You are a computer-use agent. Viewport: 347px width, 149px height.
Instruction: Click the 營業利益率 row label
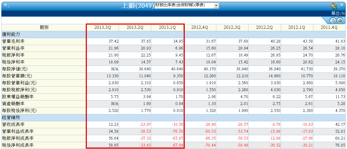[13, 48]
